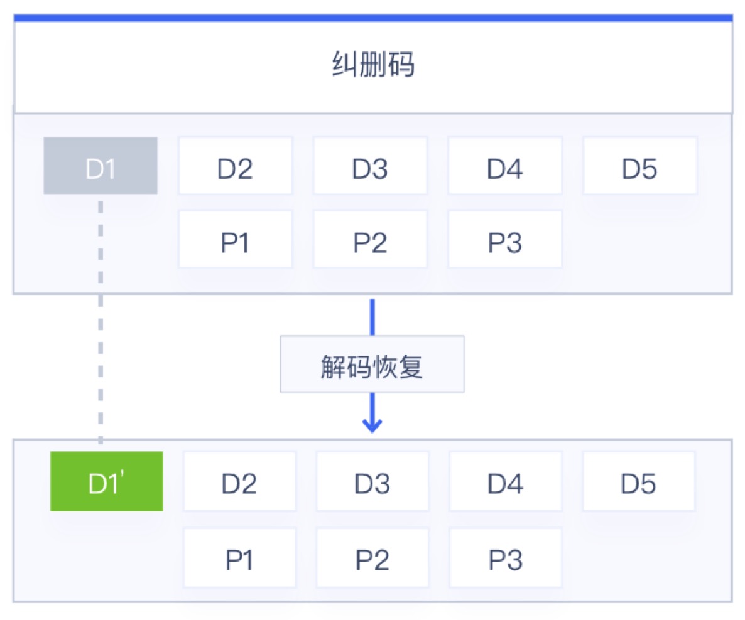Click D2 in the bottom recovered group
745x620 pixels.
click(x=239, y=481)
